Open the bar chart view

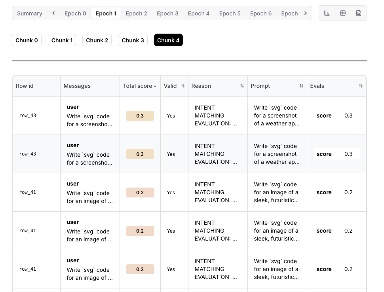pyautogui.click(x=327, y=13)
